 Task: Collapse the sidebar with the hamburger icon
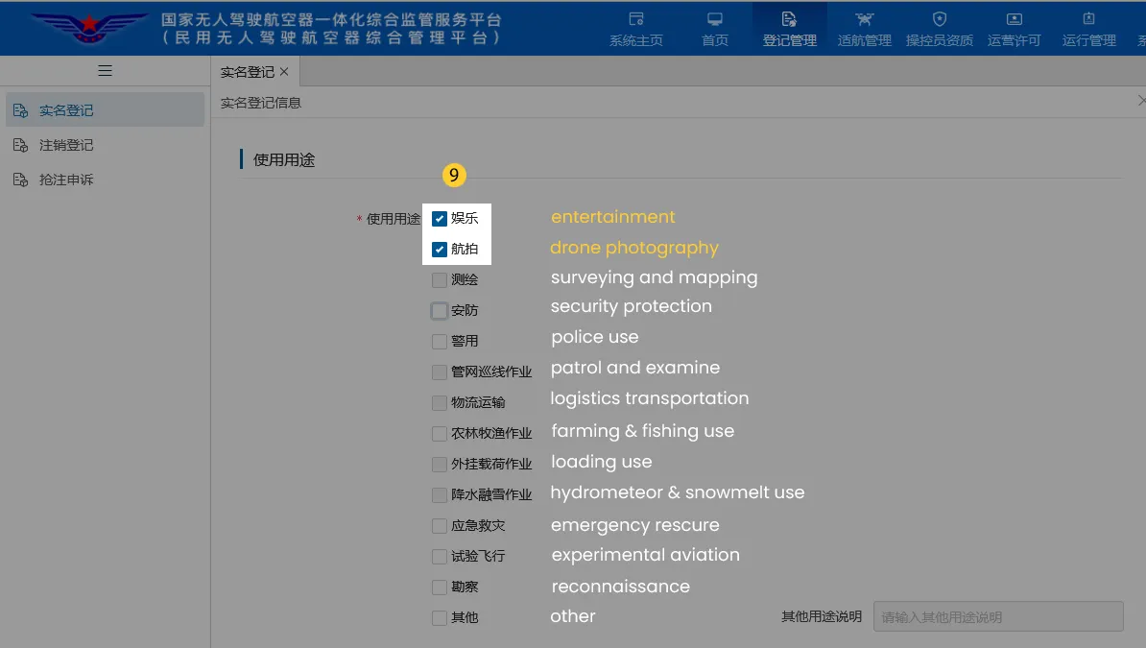(105, 70)
